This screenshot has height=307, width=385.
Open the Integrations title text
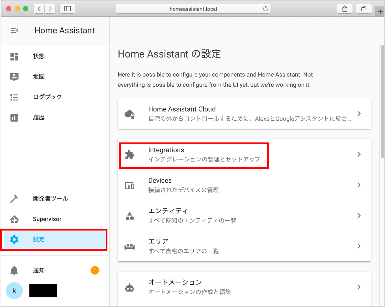tap(166, 150)
